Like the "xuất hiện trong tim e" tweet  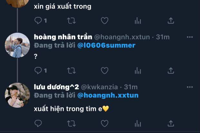click(105, 123)
